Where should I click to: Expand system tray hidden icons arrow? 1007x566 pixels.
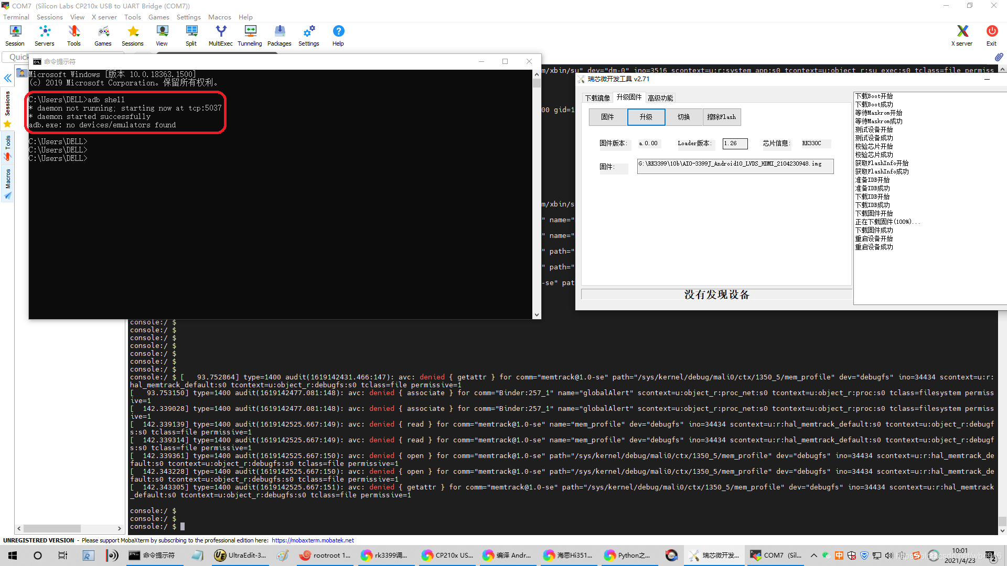coord(813,556)
